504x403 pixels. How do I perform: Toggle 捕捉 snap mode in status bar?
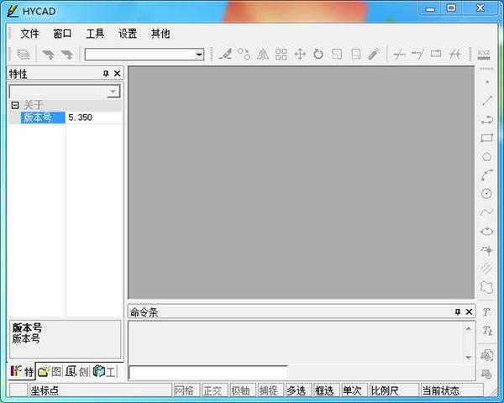point(268,390)
